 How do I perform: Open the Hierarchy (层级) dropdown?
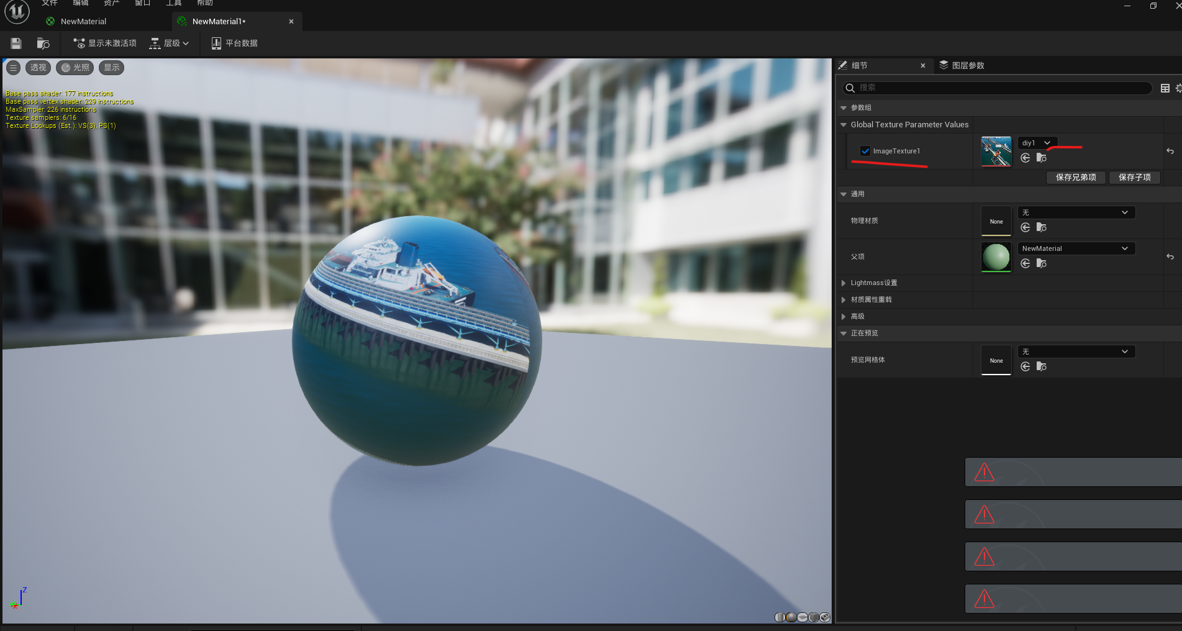pos(169,43)
